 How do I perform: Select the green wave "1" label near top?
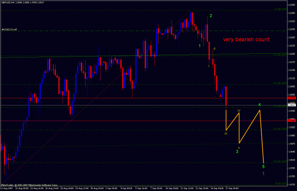pyautogui.click(x=200, y=46)
